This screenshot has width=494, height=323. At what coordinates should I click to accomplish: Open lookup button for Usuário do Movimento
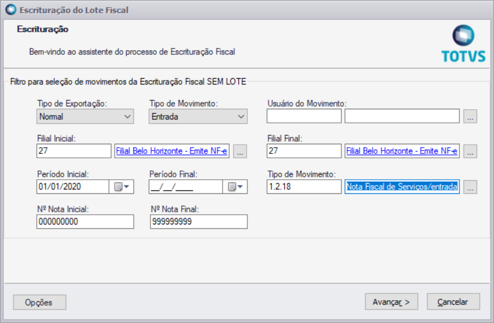[x=470, y=117]
